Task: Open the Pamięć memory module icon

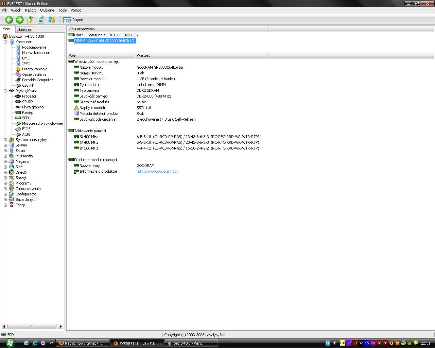Action: click(x=18, y=112)
